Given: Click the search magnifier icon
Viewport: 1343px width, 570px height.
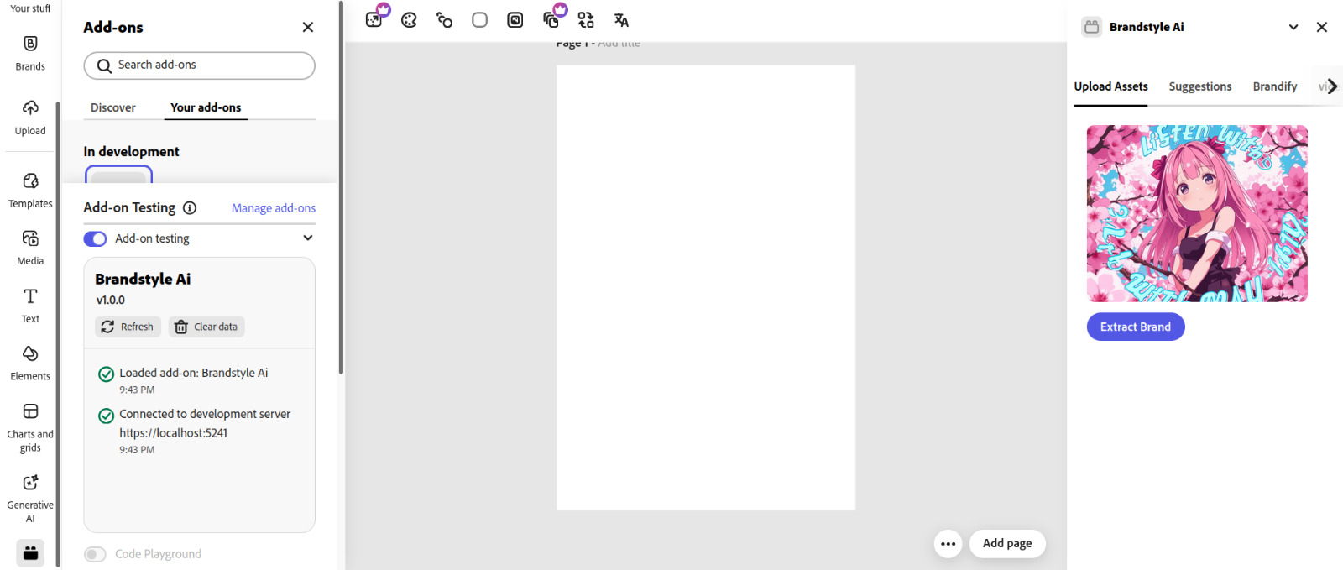Looking at the screenshot, I should 104,65.
